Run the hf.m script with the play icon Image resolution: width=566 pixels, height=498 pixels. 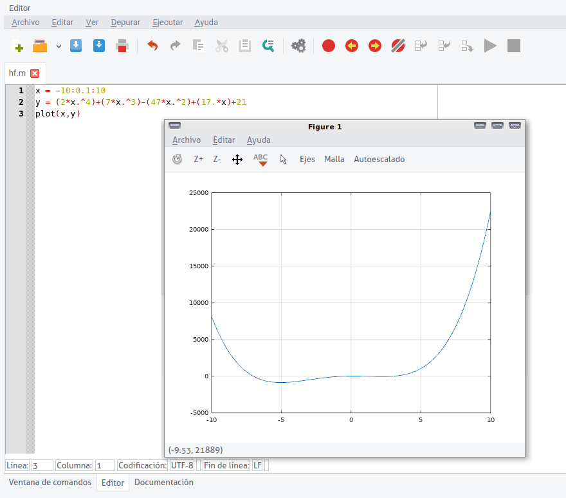[x=490, y=46]
